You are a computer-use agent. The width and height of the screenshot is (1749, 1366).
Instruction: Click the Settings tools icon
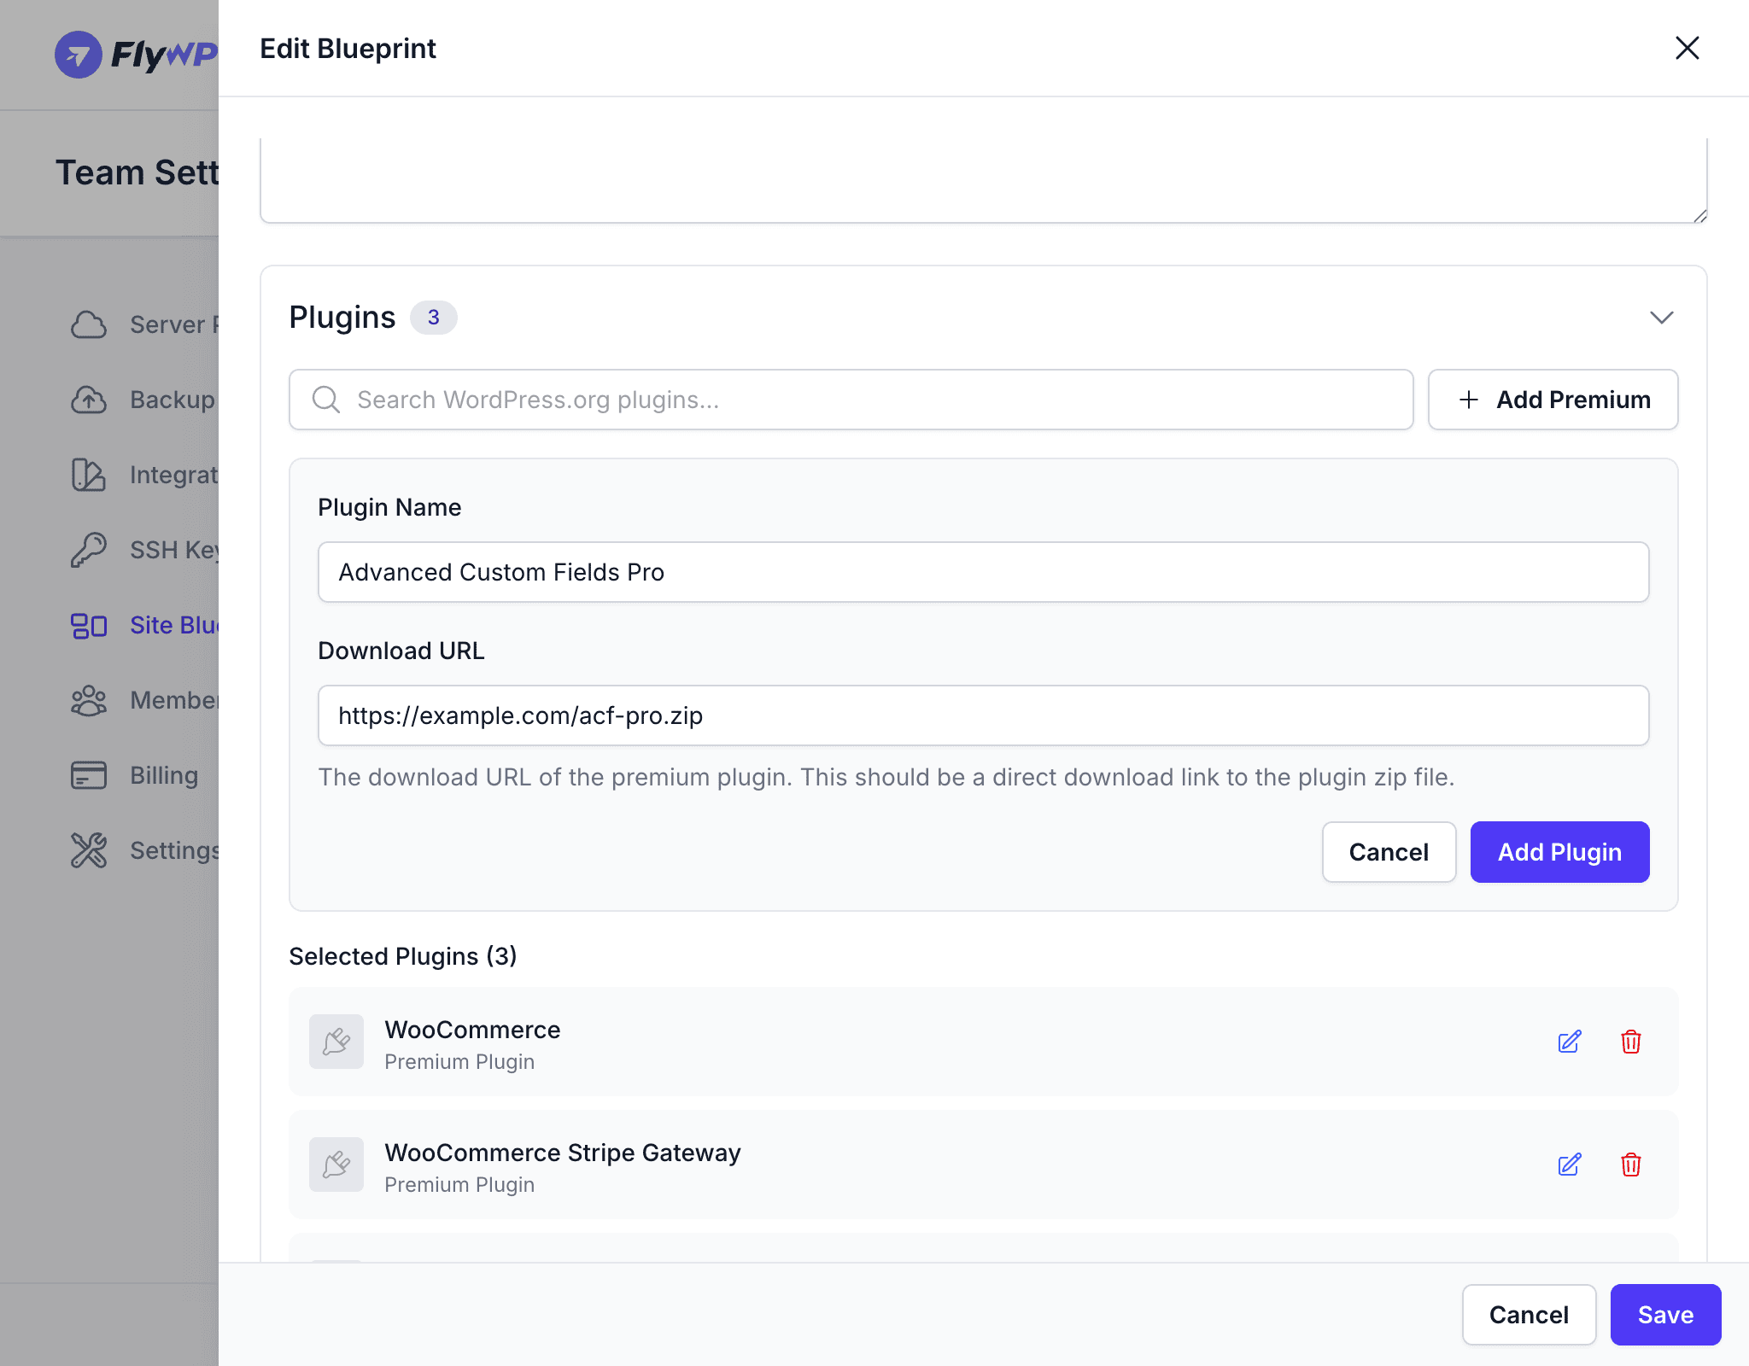coord(89,850)
